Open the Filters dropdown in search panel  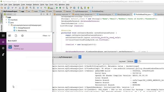46,36
